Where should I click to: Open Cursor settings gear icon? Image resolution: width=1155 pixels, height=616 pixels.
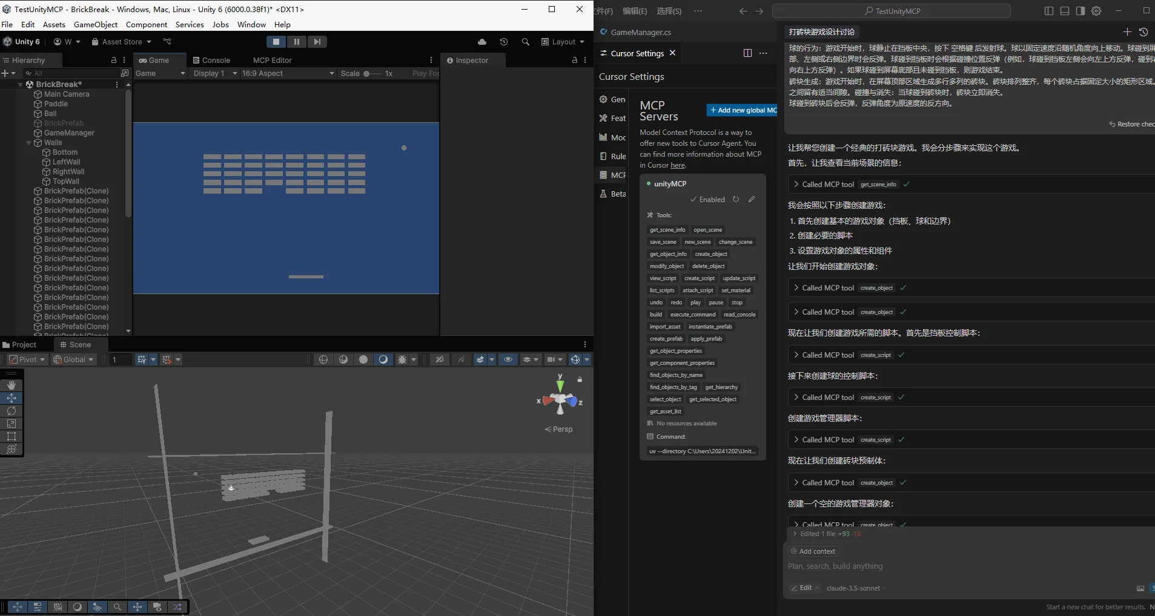click(1096, 11)
